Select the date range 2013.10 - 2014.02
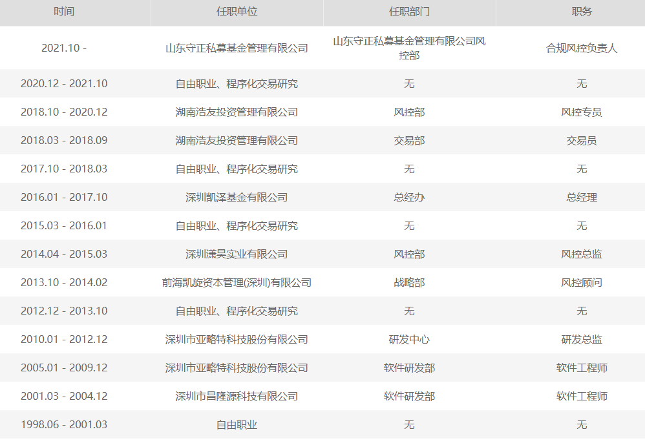This screenshot has width=645, height=445. tap(64, 282)
